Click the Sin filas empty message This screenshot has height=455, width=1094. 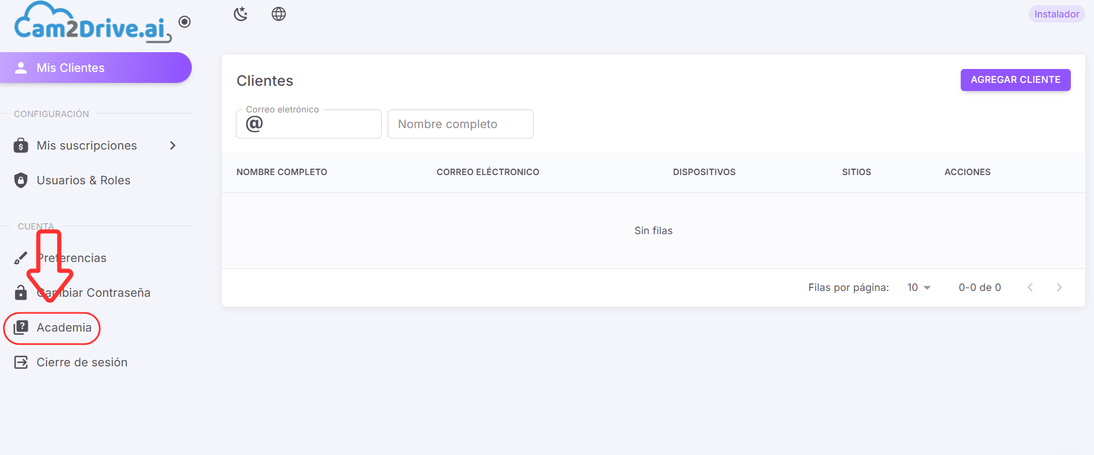[654, 231]
